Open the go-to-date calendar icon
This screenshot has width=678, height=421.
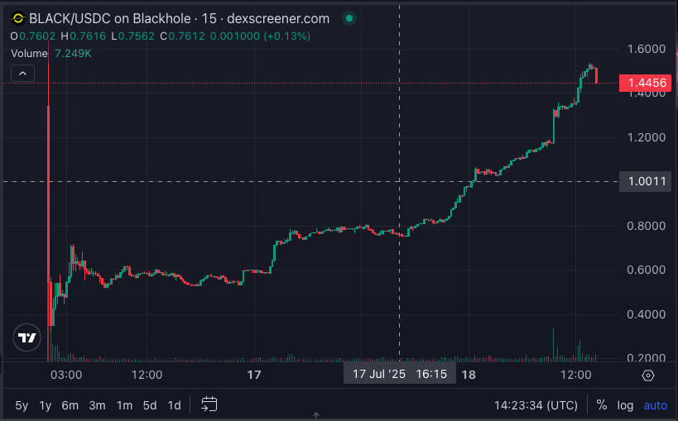click(x=209, y=404)
